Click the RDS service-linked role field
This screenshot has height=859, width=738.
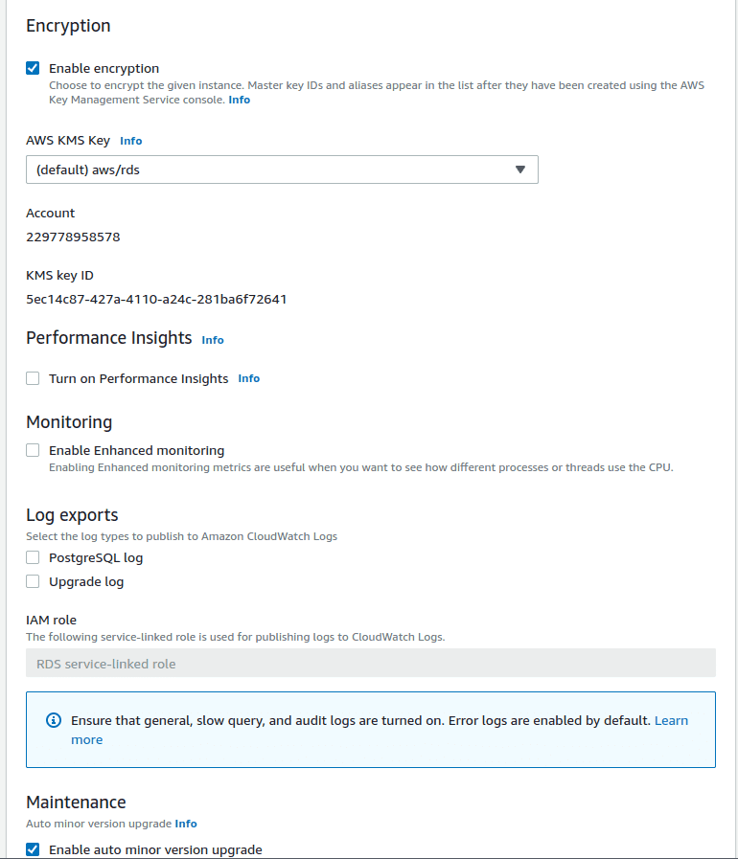(x=370, y=664)
